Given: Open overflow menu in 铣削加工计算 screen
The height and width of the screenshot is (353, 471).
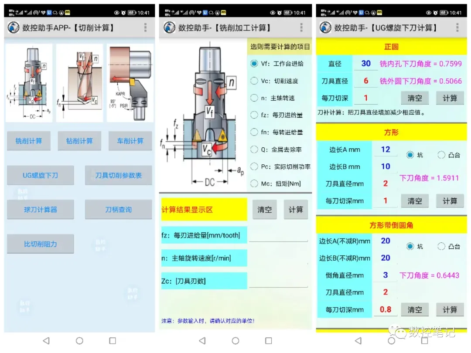Looking at the screenshot, I should (x=301, y=27).
